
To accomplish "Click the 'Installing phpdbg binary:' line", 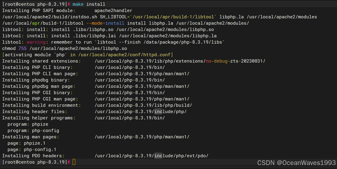I will tap(83, 80).
